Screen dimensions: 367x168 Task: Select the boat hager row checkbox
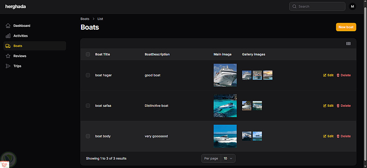point(88,75)
